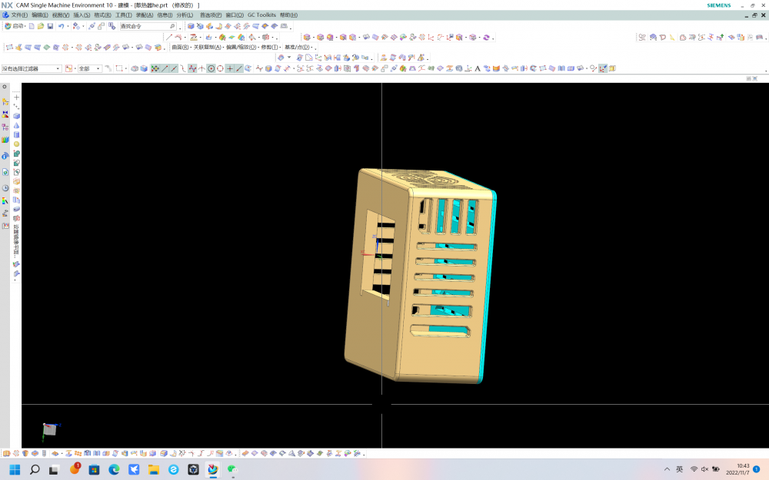Toggle the circle center snap option

211,68
